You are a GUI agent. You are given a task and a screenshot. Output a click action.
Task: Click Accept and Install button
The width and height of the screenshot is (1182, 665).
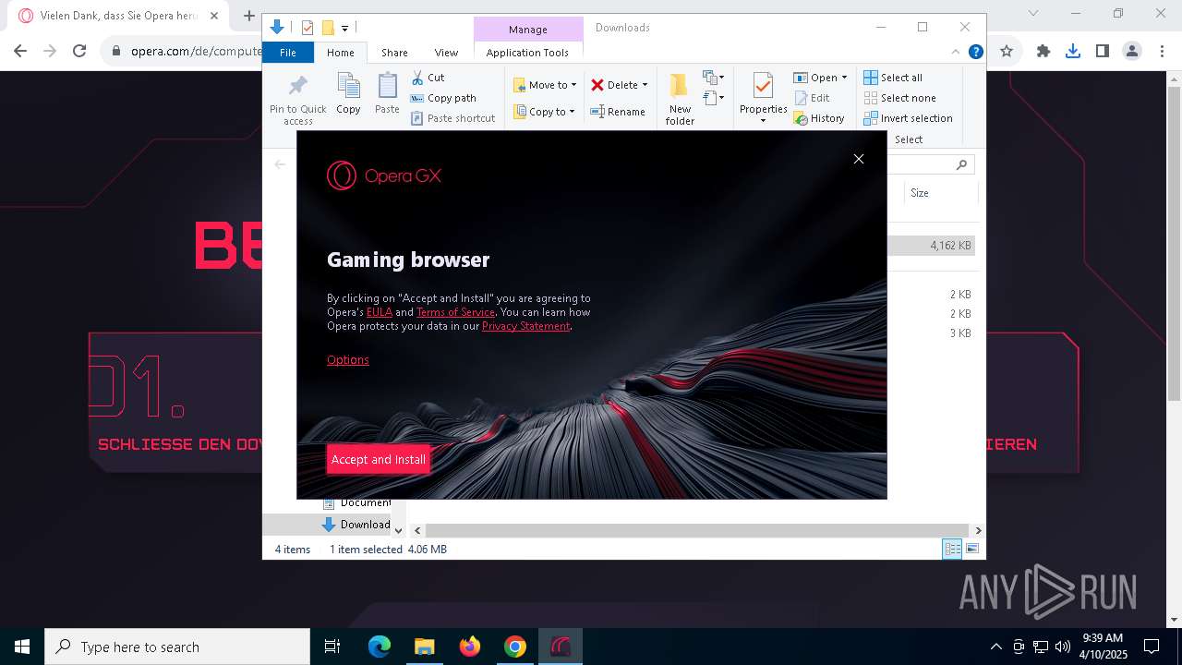378,459
